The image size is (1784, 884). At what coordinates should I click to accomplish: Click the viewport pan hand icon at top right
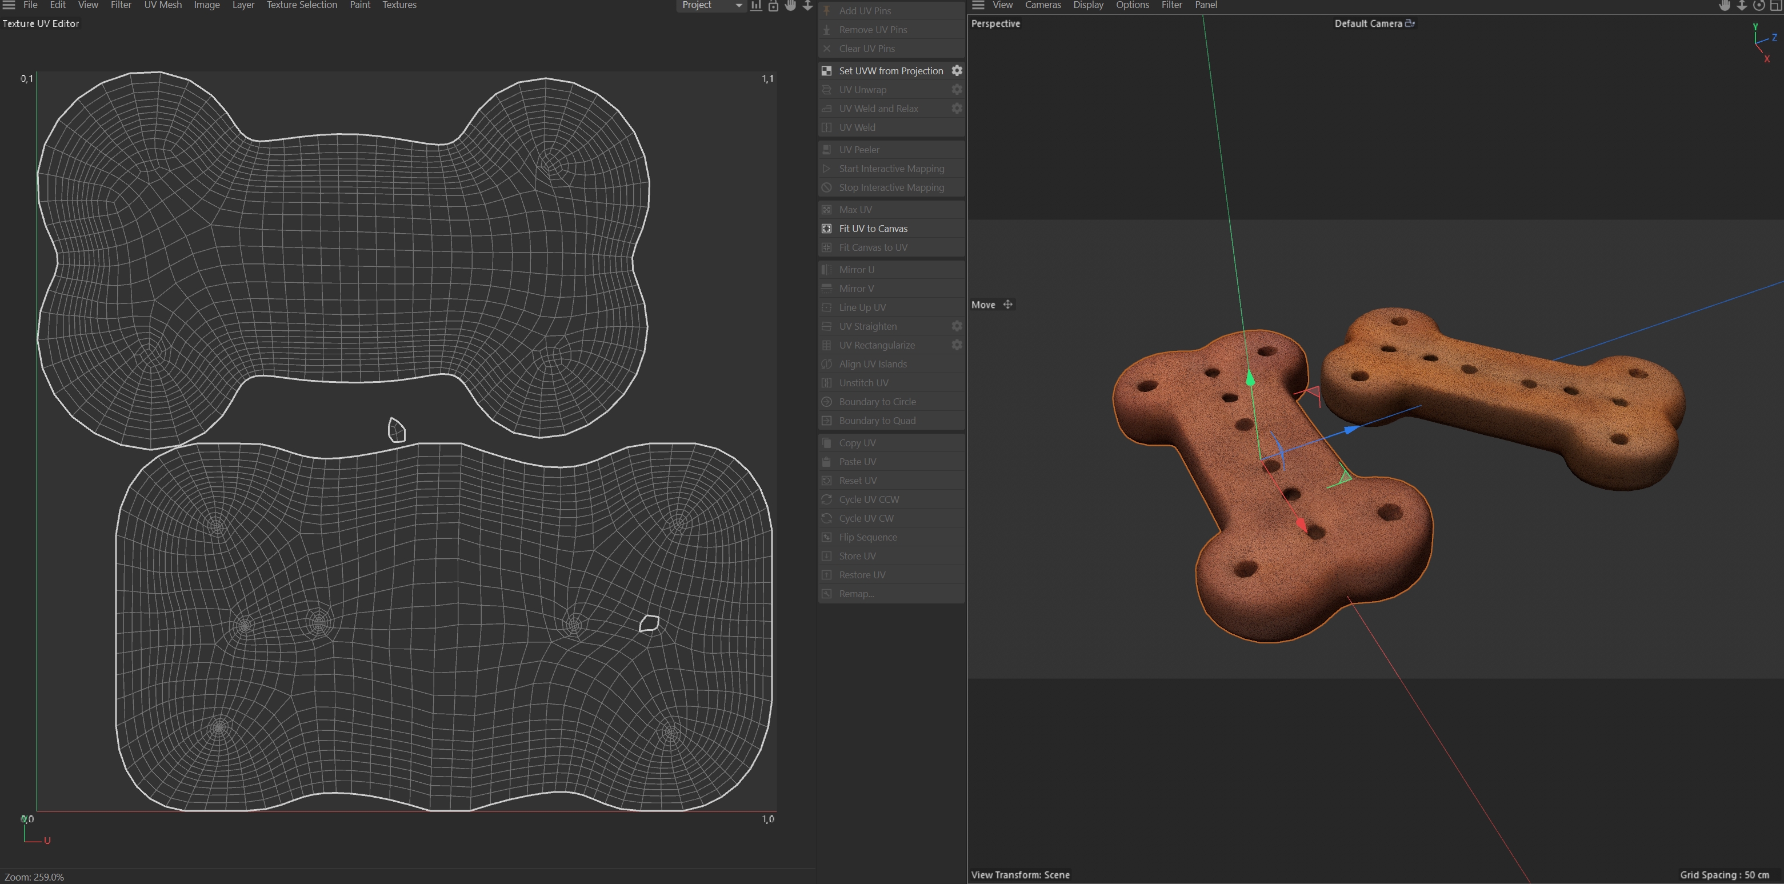click(x=1725, y=6)
